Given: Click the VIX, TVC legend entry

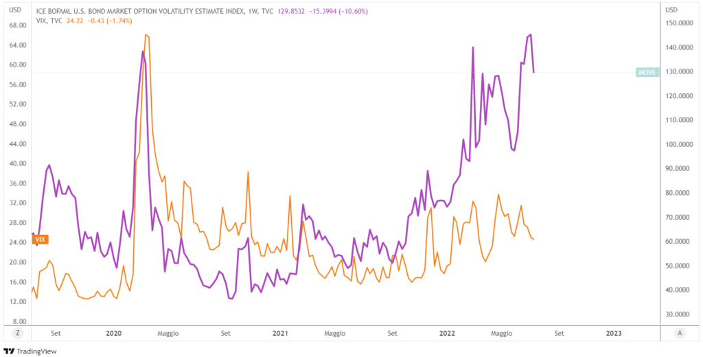Looking at the screenshot, I should click(x=49, y=21).
